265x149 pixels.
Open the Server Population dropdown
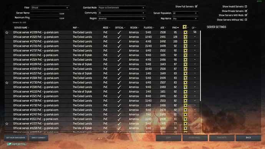185,13
